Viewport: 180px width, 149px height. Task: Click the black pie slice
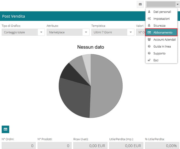[74, 74]
